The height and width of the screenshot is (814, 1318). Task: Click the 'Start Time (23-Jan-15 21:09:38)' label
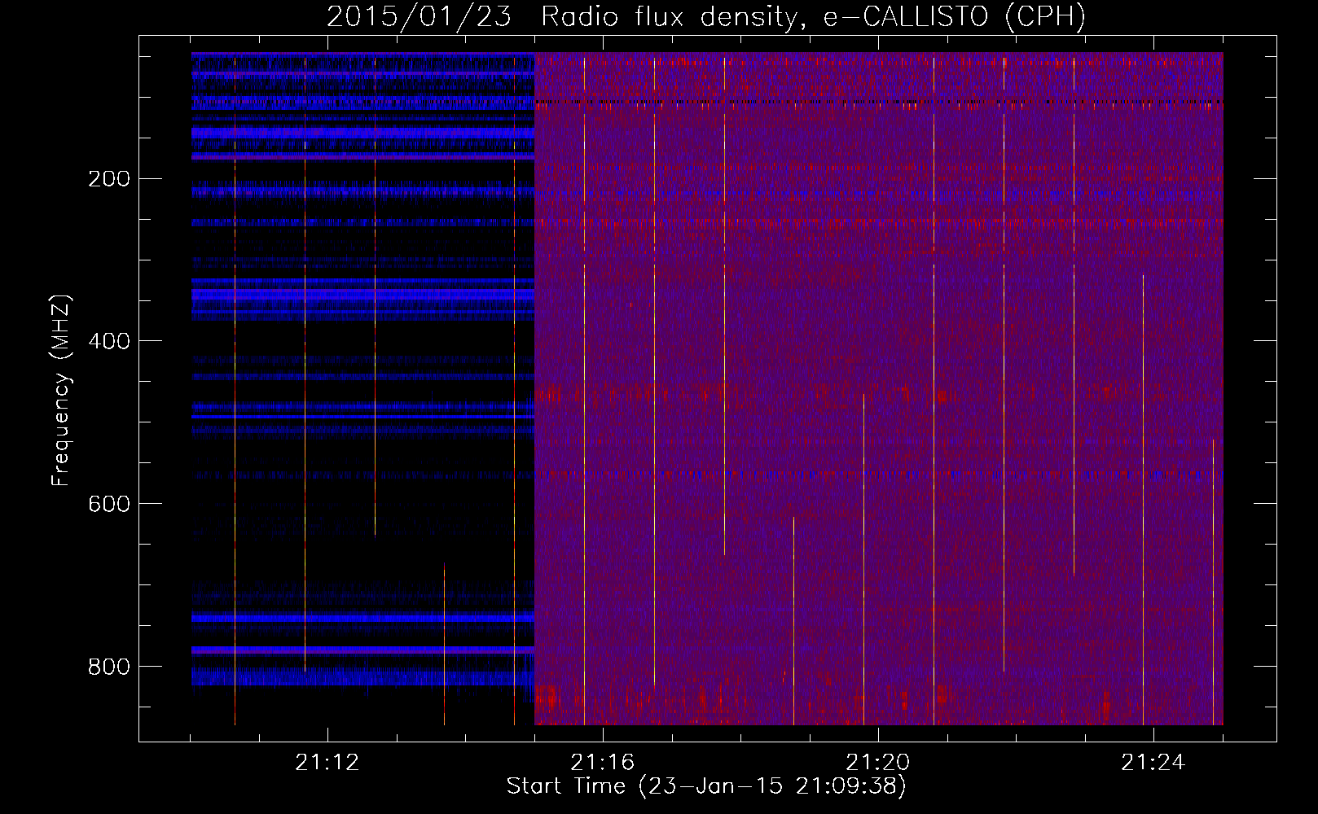pyautogui.click(x=706, y=786)
